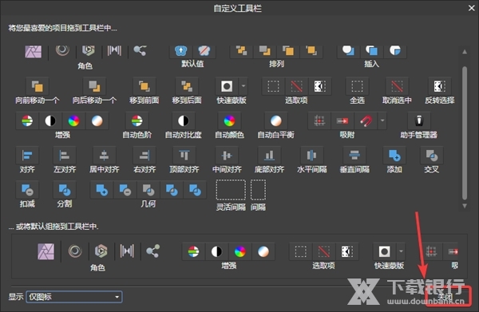This screenshot has height=312, width=479.
Task: Pick the half-circle contrast icon in default 增强 set
Action: tap(216, 251)
